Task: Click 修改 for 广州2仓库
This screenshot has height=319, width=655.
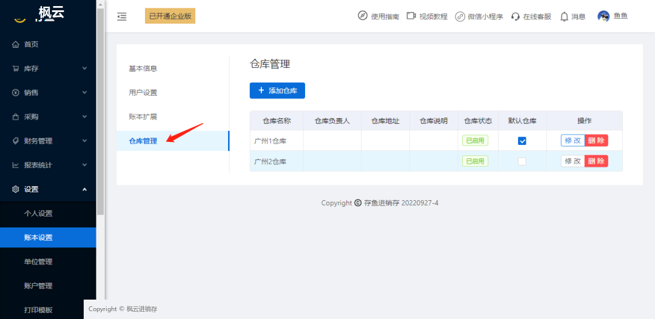Action: click(x=573, y=161)
